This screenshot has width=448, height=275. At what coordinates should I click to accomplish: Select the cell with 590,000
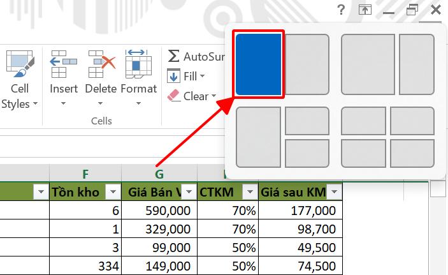(159, 211)
